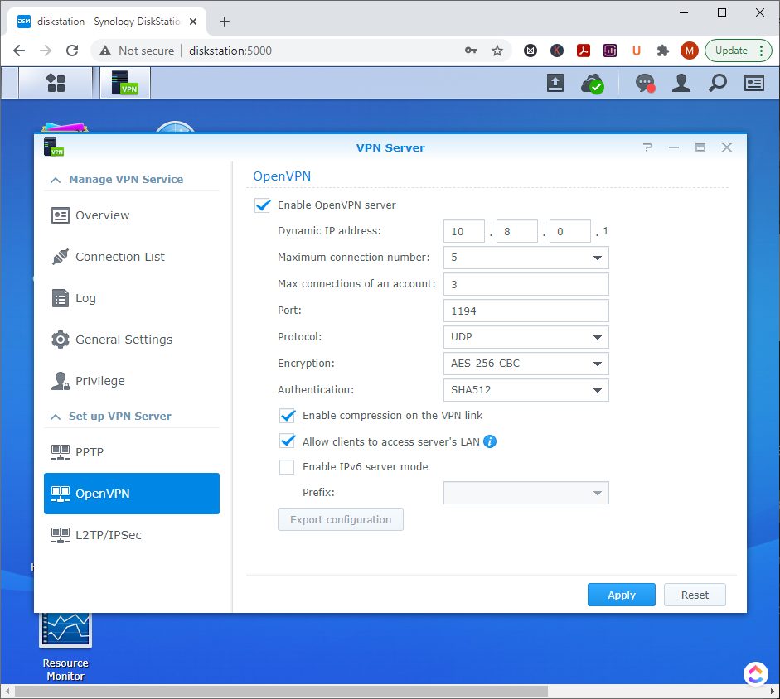Enable IPv6 server mode checkbox
Screen dimensions: 780x699
pyautogui.click(x=287, y=467)
